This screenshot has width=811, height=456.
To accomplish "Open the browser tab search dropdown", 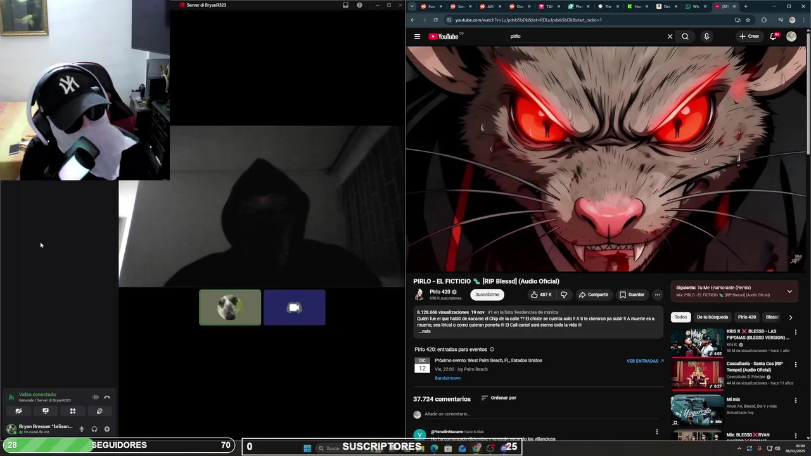I will [x=412, y=6].
